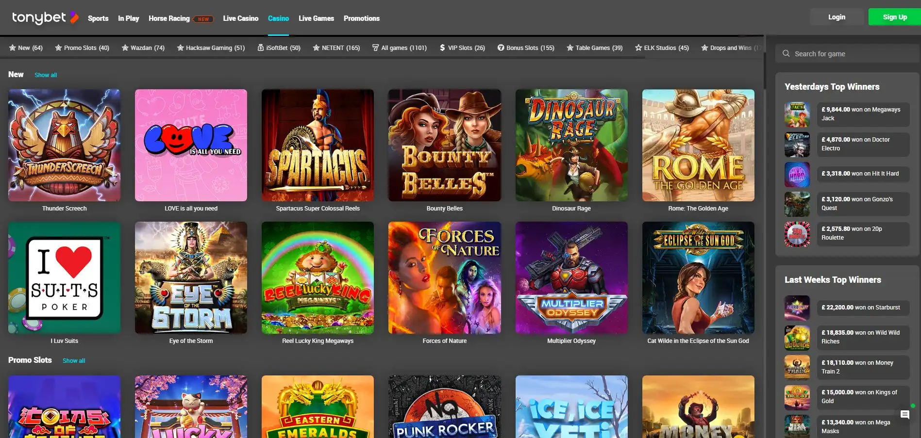Click the Starburst winner icon
This screenshot has width=921, height=438.
(x=797, y=308)
